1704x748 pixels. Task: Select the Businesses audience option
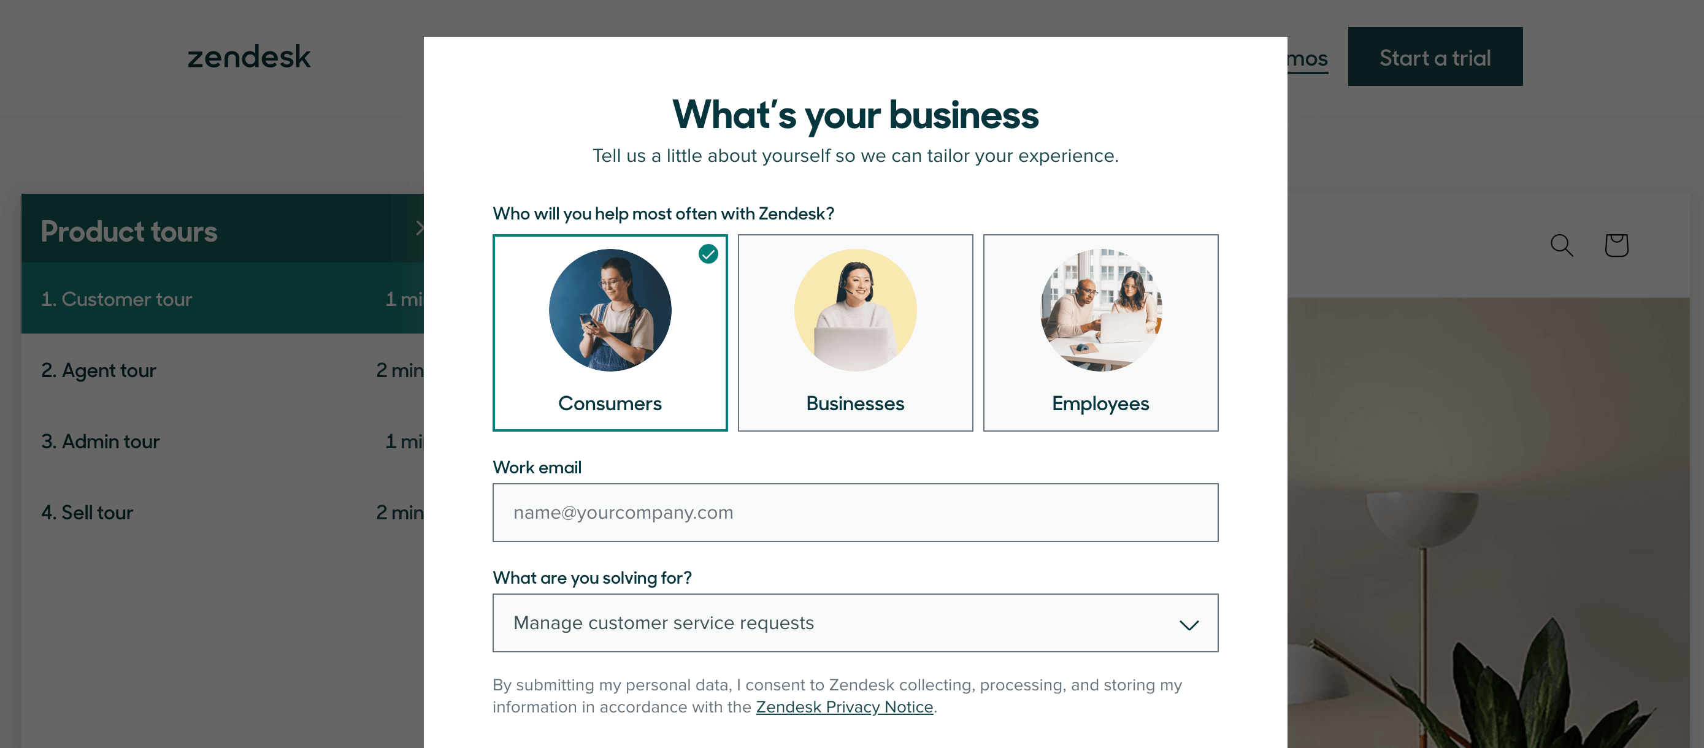[x=854, y=332]
